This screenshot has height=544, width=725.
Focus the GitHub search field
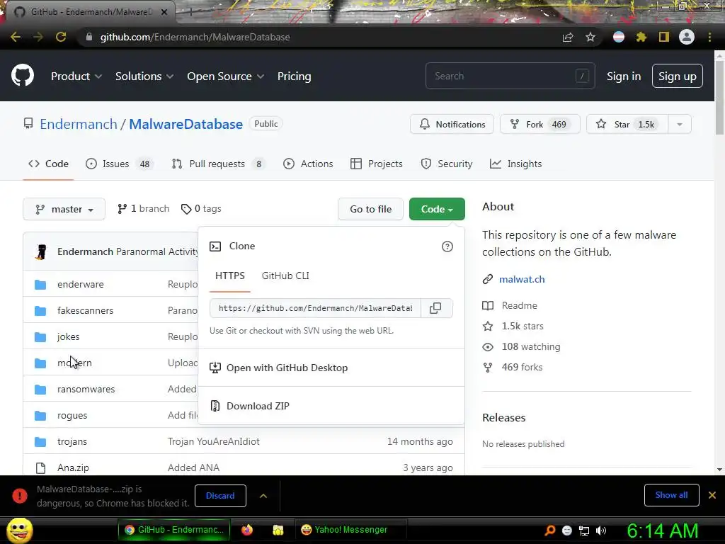pyautogui.click(x=510, y=76)
